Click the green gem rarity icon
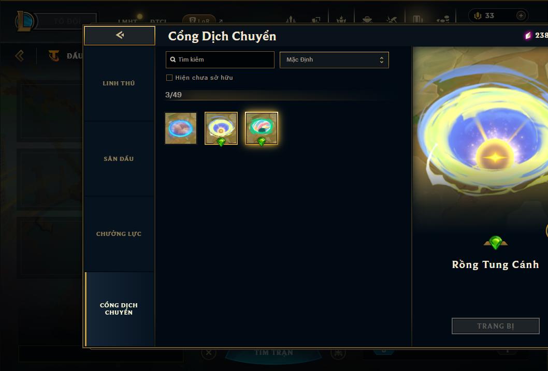This screenshot has width=548, height=371. (495, 242)
